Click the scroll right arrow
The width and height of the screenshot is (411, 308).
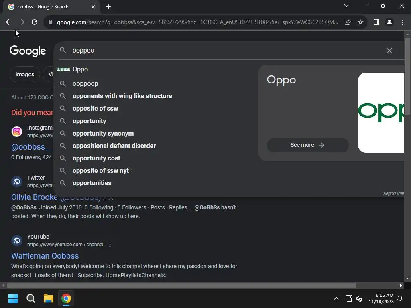click(401, 285)
